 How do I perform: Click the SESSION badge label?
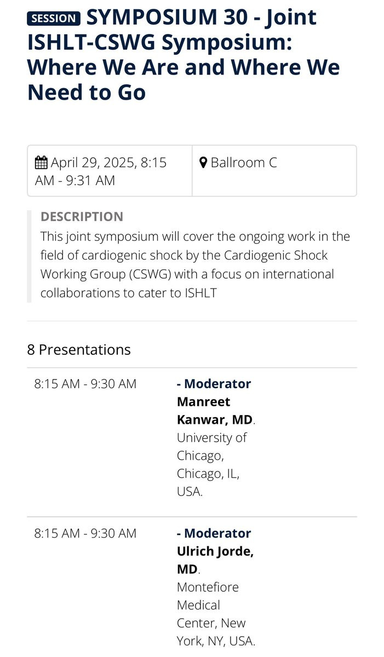(x=54, y=18)
